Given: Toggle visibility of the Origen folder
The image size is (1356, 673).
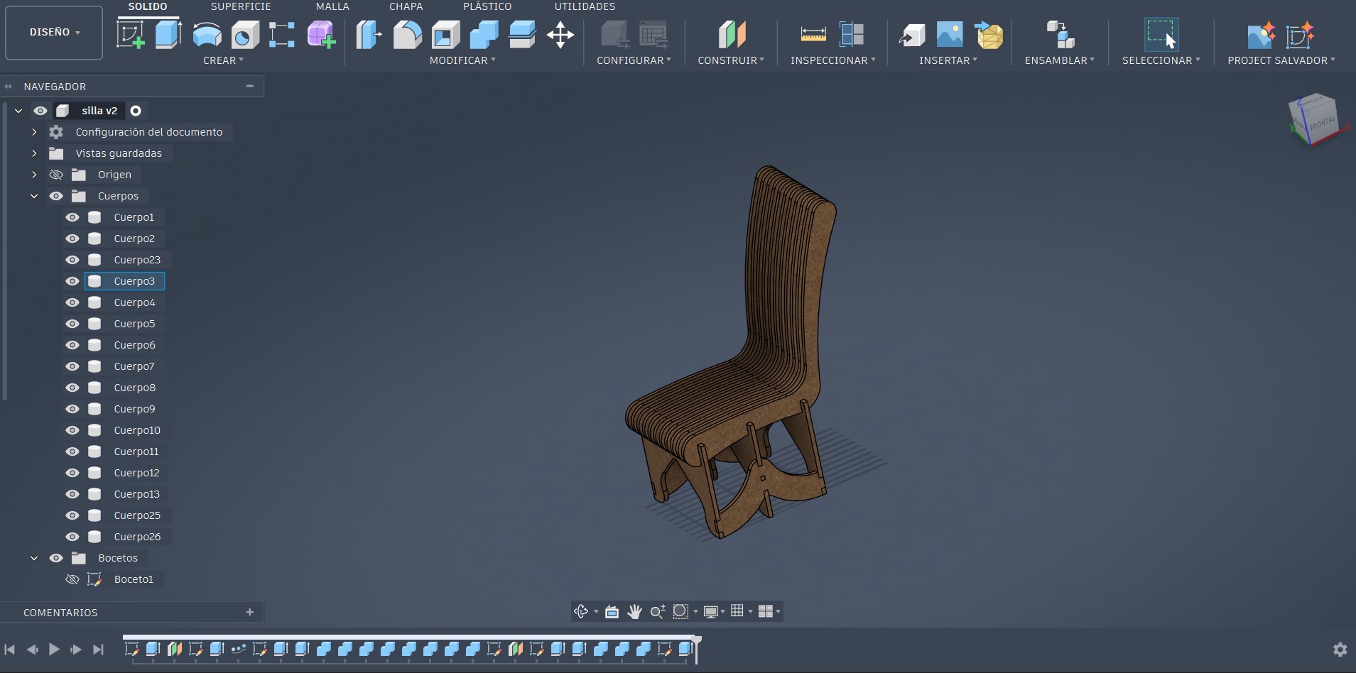Looking at the screenshot, I should tap(55, 175).
